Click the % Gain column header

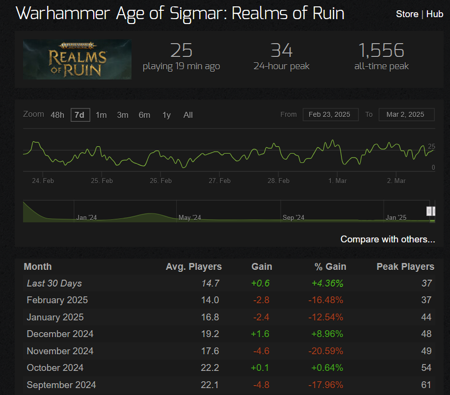pos(330,266)
